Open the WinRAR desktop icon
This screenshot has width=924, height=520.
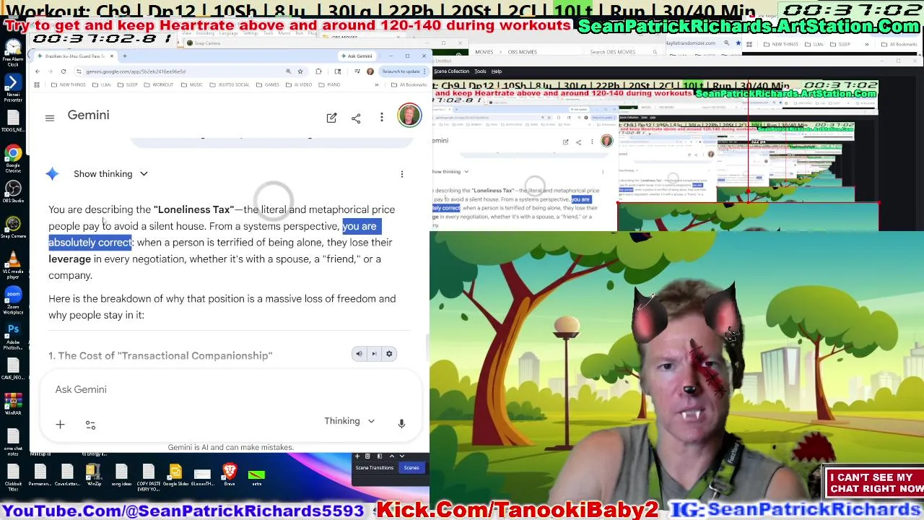click(x=13, y=403)
